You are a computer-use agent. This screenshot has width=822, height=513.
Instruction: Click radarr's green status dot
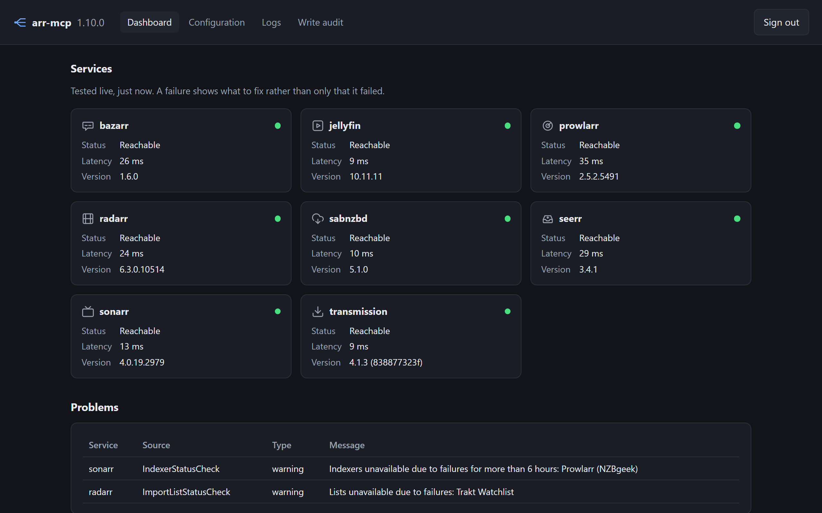click(x=277, y=219)
